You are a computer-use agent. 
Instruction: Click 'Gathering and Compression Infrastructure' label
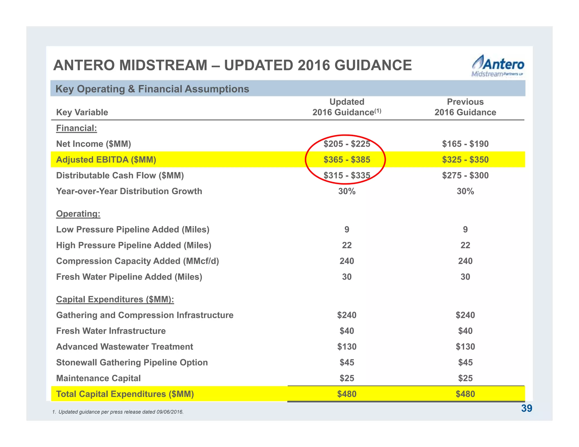145,315
